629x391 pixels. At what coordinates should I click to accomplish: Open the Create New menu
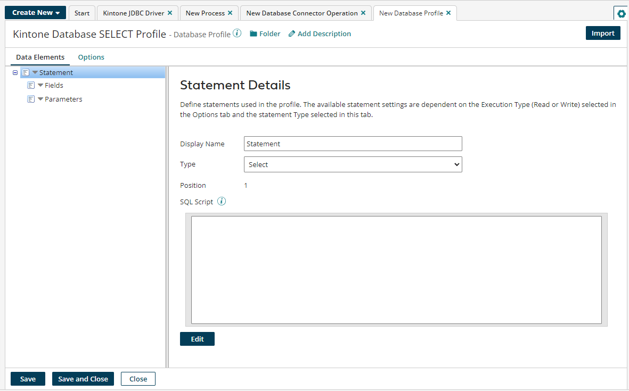tap(36, 13)
